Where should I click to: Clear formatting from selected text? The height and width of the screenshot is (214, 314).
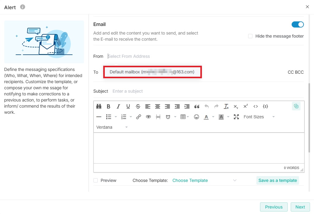coord(226,106)
